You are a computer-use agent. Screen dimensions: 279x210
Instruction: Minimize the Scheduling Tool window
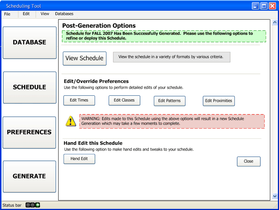pyautogui.click(x=256, y=6)
